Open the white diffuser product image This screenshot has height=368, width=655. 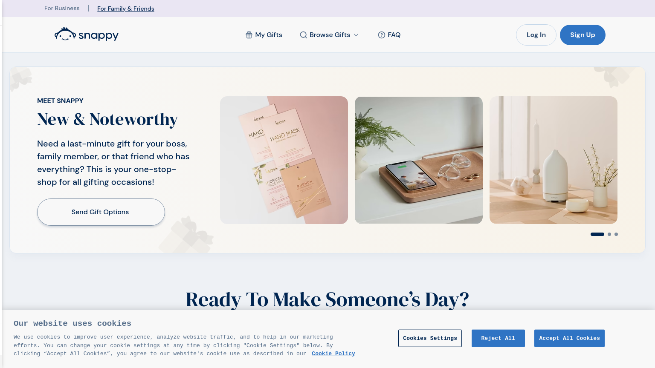tap(554, 160)
